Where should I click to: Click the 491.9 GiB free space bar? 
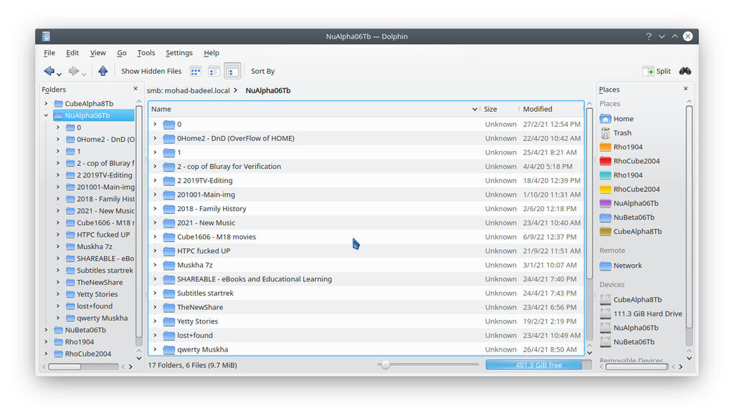point(538,365)
